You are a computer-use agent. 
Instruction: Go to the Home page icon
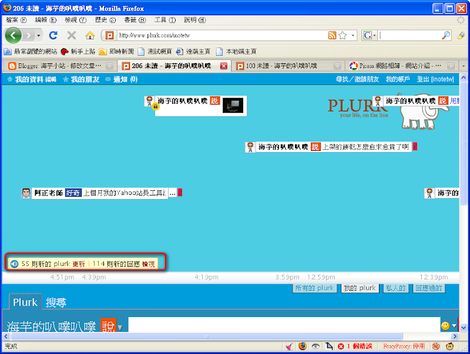point(90,35)
